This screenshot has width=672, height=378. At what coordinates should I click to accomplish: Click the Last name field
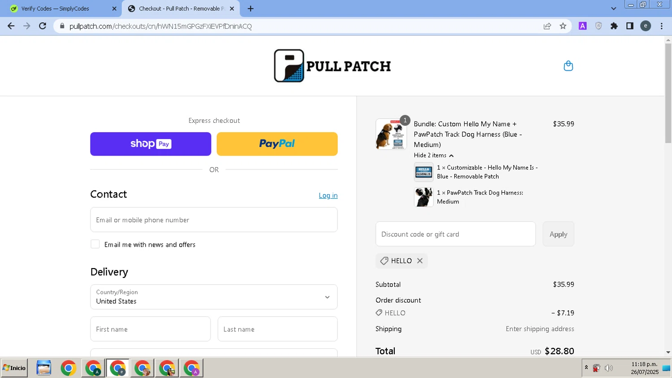pyautogui.click(x=277, y=329)
